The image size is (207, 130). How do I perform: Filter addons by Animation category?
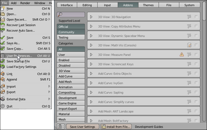[71, 87]
